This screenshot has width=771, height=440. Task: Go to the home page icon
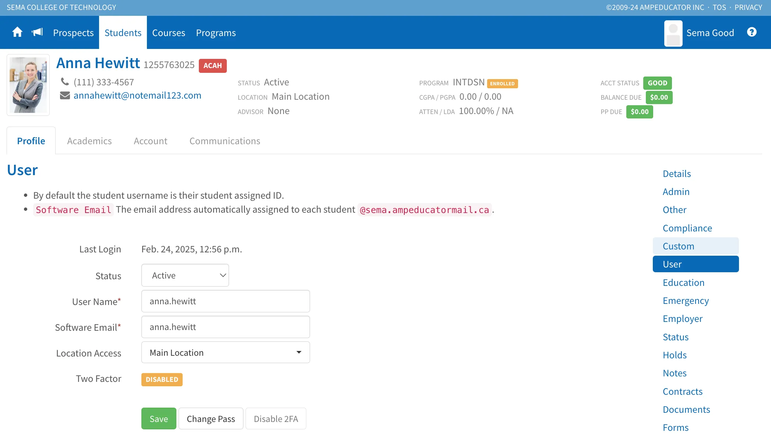17,32
